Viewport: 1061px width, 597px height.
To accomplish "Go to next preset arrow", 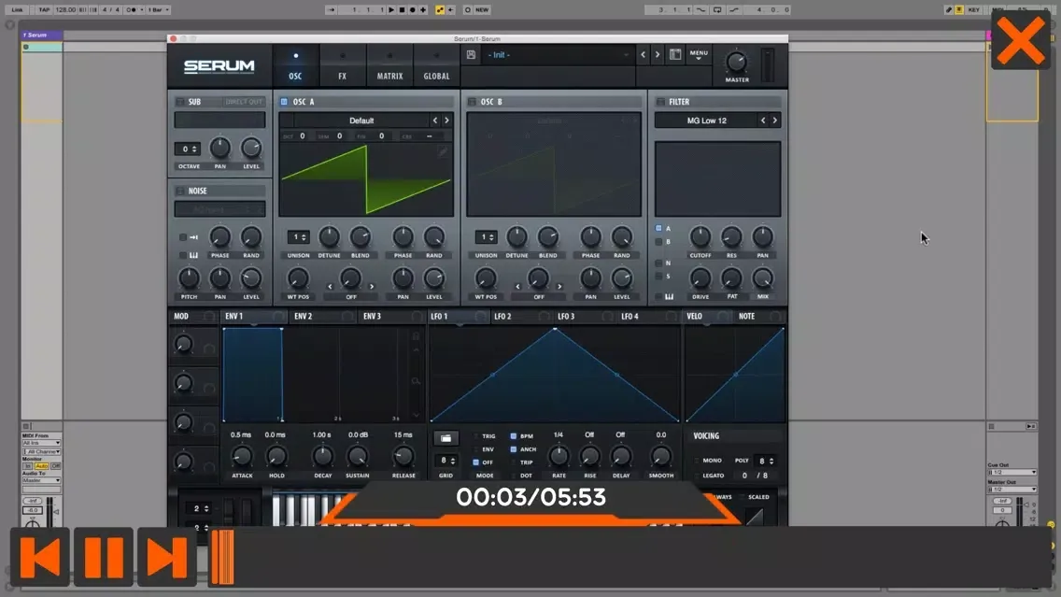I will (x=657, y=55).
